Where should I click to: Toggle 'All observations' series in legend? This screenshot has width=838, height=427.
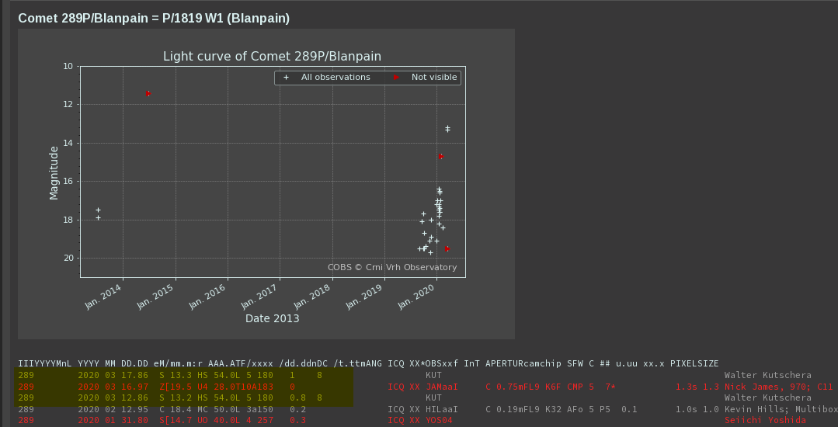[336, 78]
